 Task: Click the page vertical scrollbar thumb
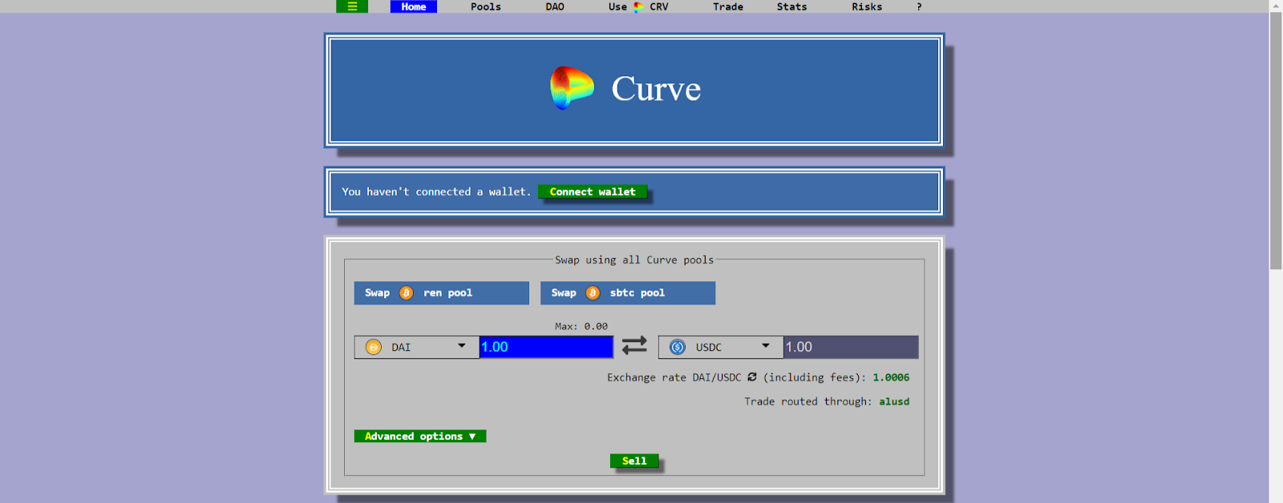[x=1276, y=141]
